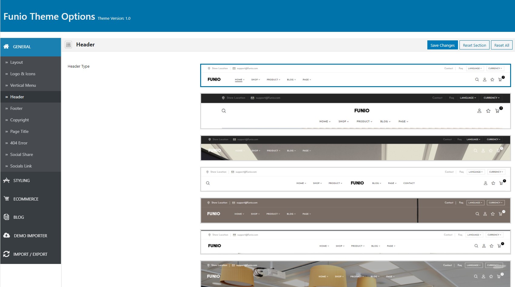The height and width of the screenshot is (287, 515).
Task: Expand the Styling section
Action: pos(22,181)
